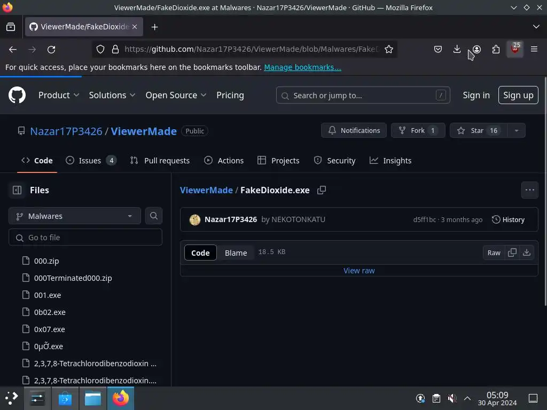This screenshot has width=547, height=410.
Task: Close the ViewerMade/FakeDioxide tab
Action: pyautogui.click(x=135, y=27)
